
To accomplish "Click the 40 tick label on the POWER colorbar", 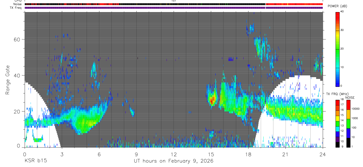I will [342, 12].
